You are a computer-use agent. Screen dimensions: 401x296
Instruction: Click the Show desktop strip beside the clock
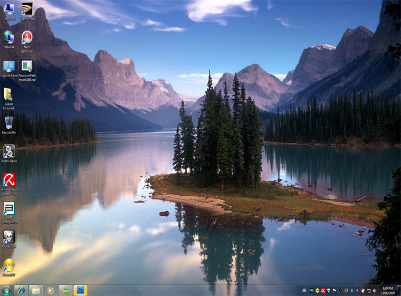point(399,290)
